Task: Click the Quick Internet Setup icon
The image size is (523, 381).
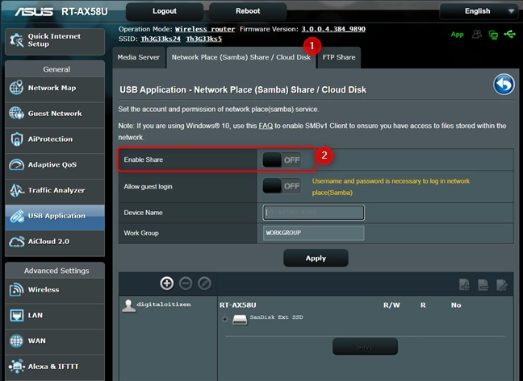Action: (17, 40)
